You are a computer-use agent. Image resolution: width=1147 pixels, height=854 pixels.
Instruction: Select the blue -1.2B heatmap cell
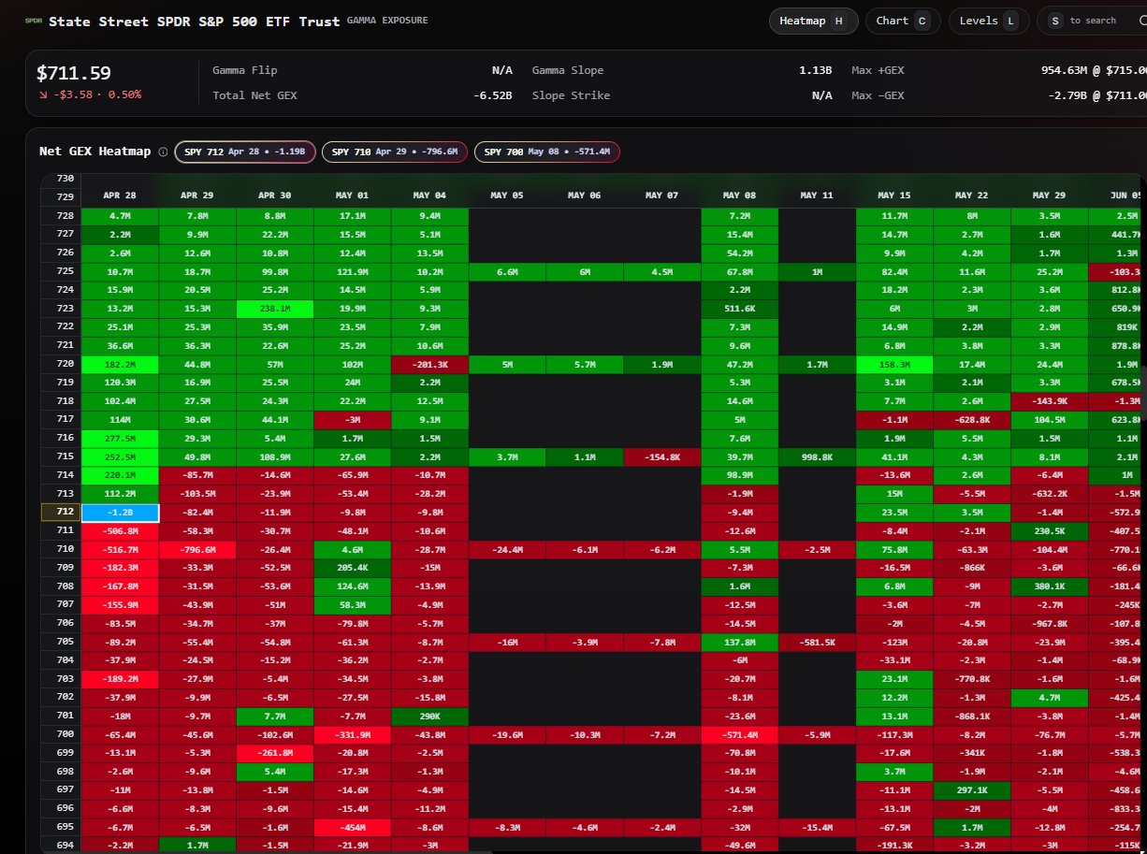(x=119, y=512)
